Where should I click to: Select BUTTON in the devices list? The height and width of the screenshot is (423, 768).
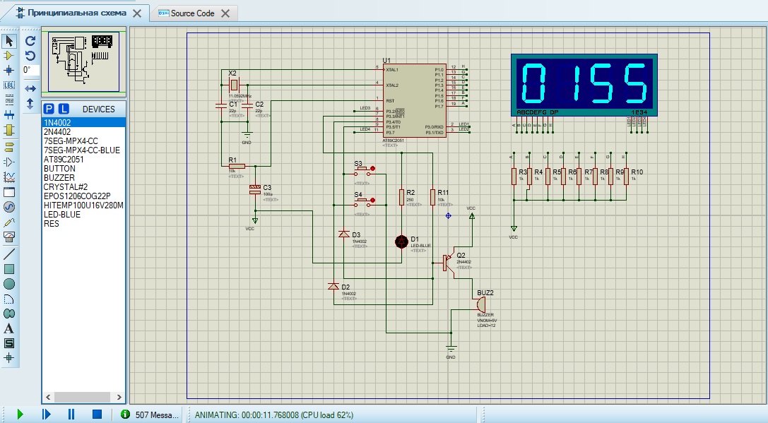click(84, 168)
